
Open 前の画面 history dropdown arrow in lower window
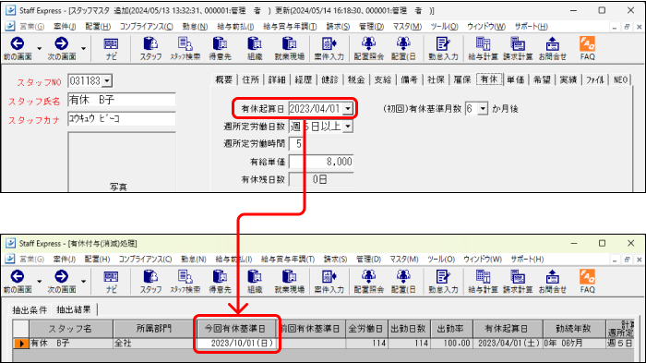point(39,282)
